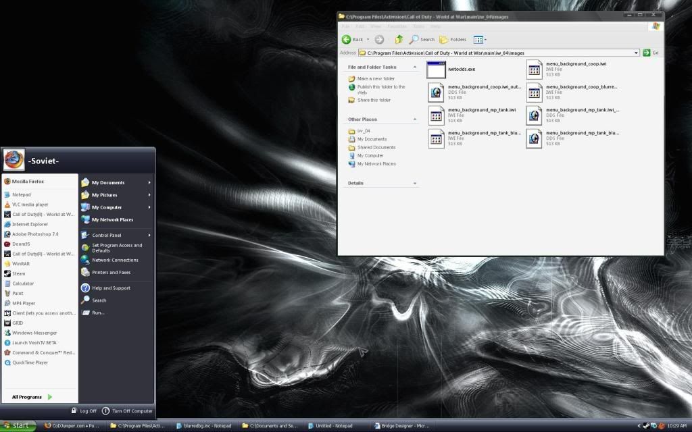The image size is (692, 432).
Task: Expand All Programs in Start menu
Action: coord(32,397)
